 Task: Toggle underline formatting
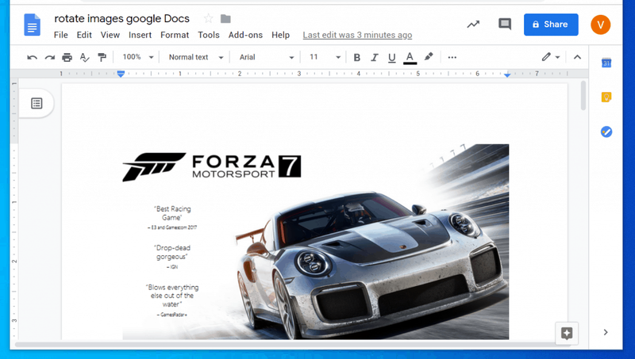(391, 58)
